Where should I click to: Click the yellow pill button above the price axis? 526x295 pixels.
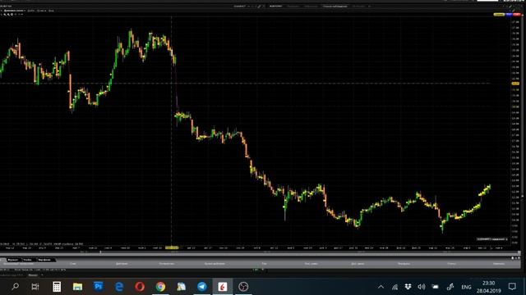[x=499, y=15]
